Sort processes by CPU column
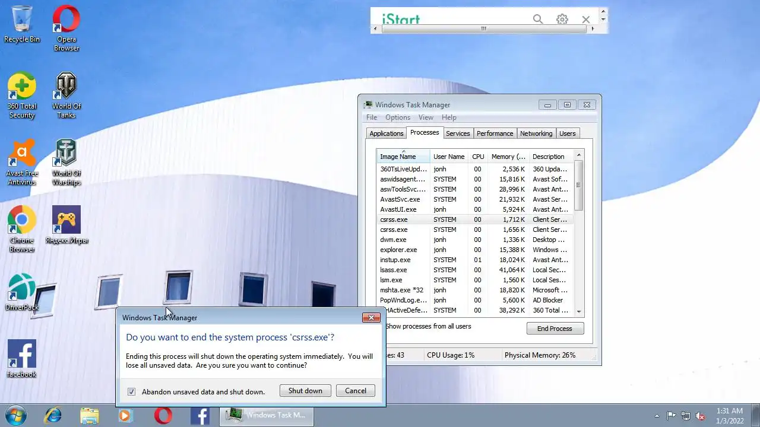Image resolution: width=760 pixels, height=427 pixels. click(x=478, y=157)
